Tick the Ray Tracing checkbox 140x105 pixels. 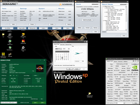click(120, 100)
